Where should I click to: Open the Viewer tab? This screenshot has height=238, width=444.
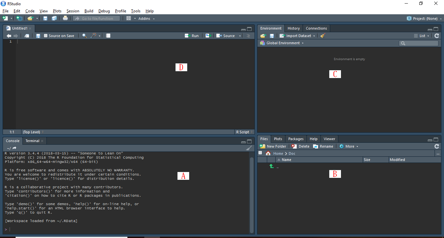pyautogui.click(x=329, y=139)
